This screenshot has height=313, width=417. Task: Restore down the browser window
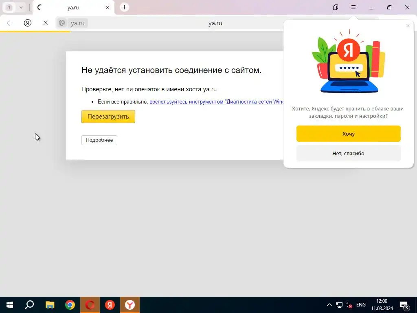(x=389, y=7)
